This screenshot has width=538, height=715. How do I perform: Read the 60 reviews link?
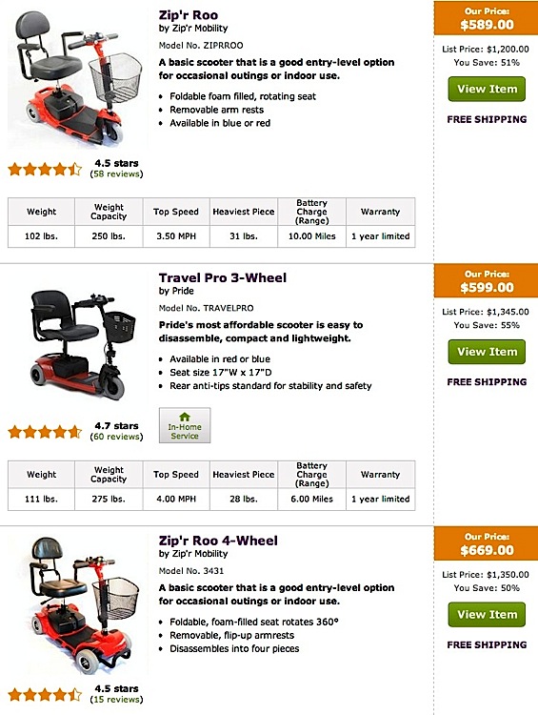tap(116, 437)
